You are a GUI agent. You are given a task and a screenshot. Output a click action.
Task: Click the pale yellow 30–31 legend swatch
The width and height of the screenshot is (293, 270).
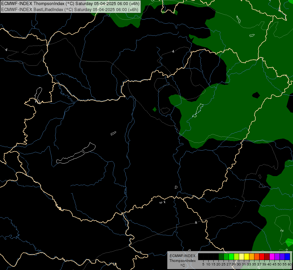(x=242, y=256)
